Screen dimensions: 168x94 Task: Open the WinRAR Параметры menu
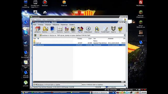tap(64, 25)
